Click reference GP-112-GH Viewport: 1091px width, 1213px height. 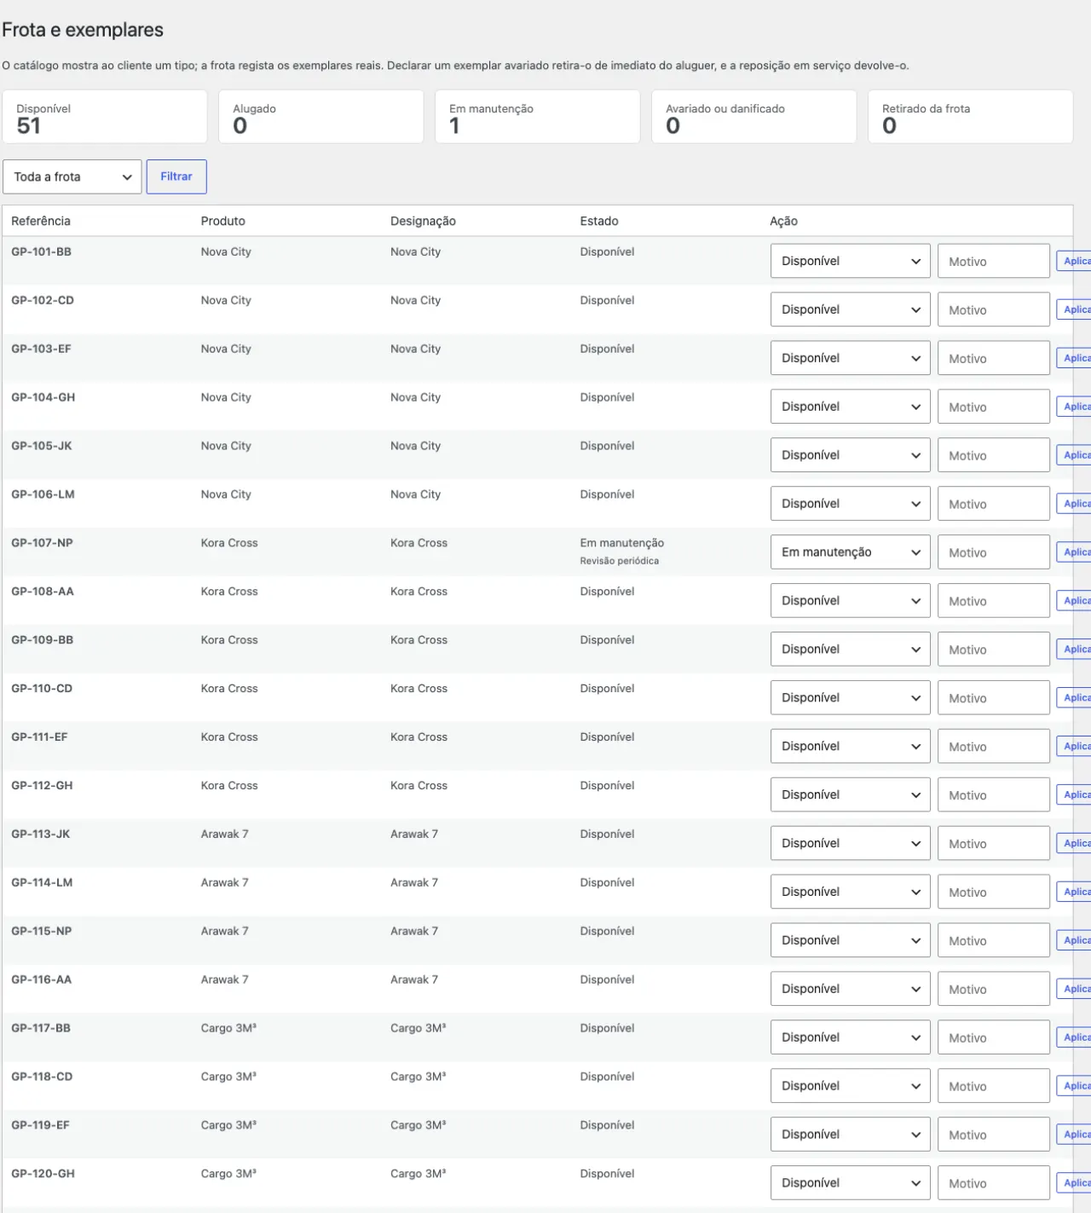(x=42, y=786)
